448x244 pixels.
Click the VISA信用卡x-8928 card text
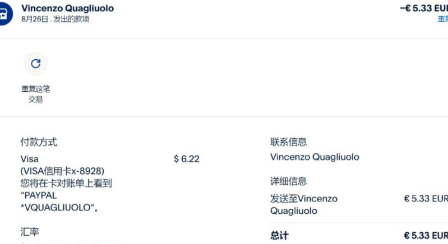coord(62,171)
